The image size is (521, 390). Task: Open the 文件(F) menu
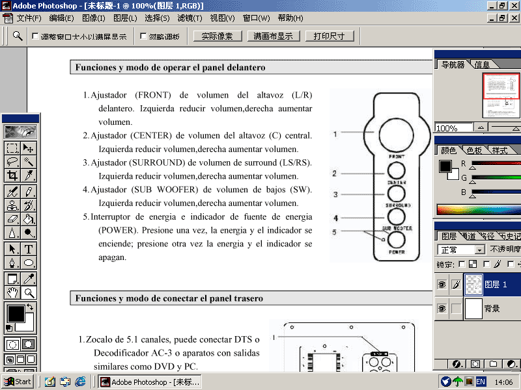[29, 18]
